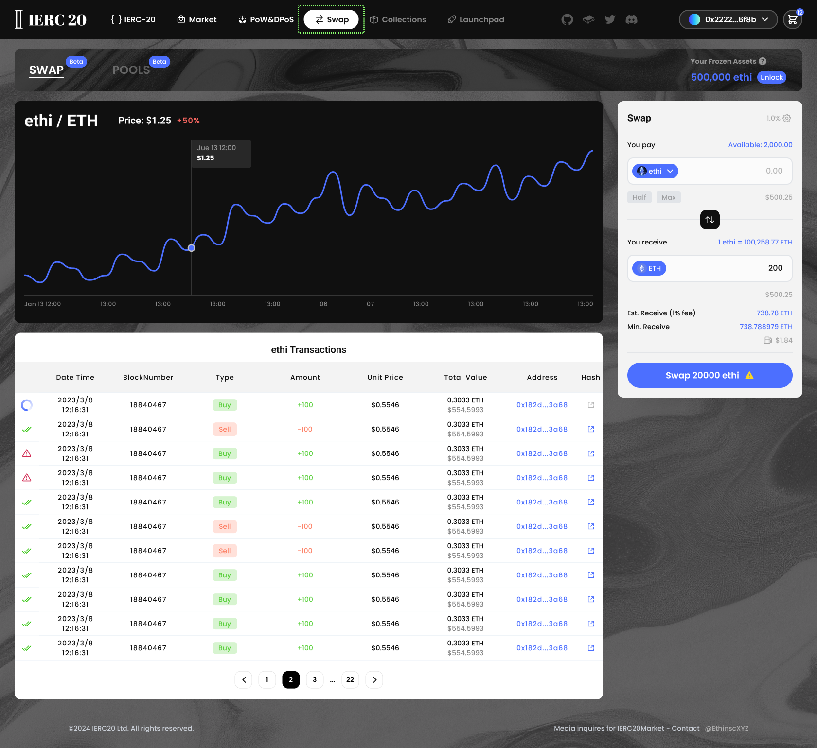This screenshot has width=817, height=748.
Task: Go to next transactions page arrow
Action: [x=374, y=679]
